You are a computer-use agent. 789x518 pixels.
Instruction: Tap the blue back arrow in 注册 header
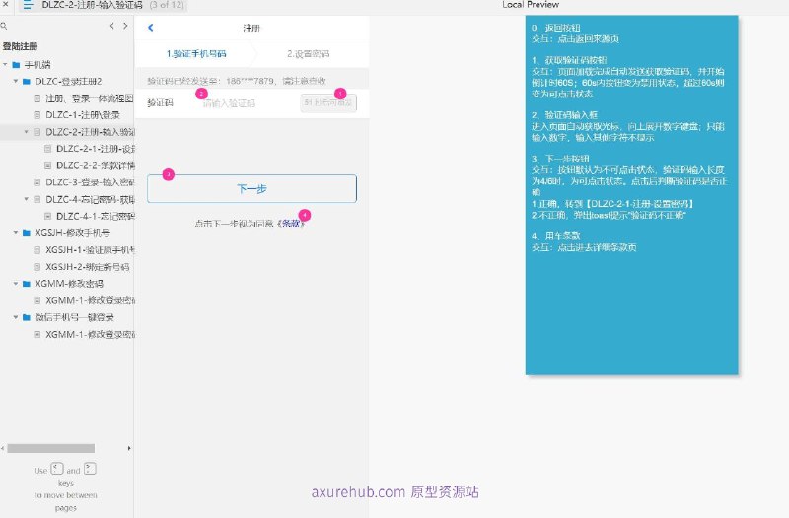[151, 28]
